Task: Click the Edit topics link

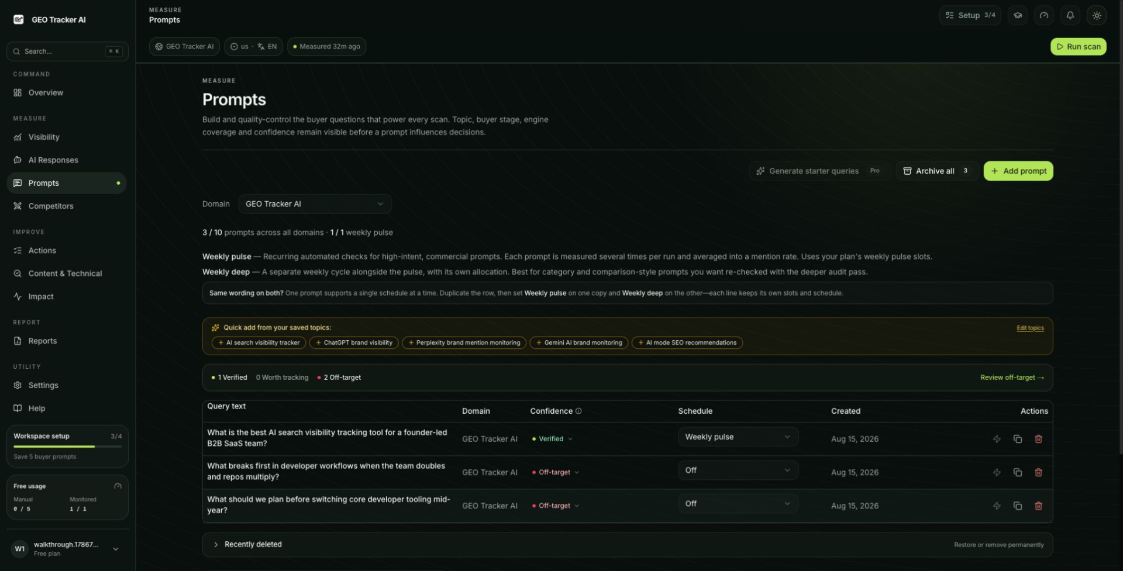Action: click(x=1030, y=328)
